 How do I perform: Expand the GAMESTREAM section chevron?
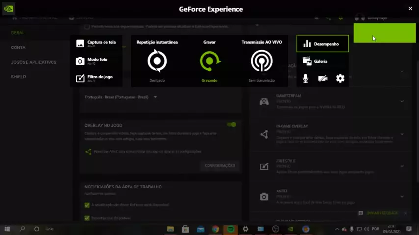[x=402, y=102]
